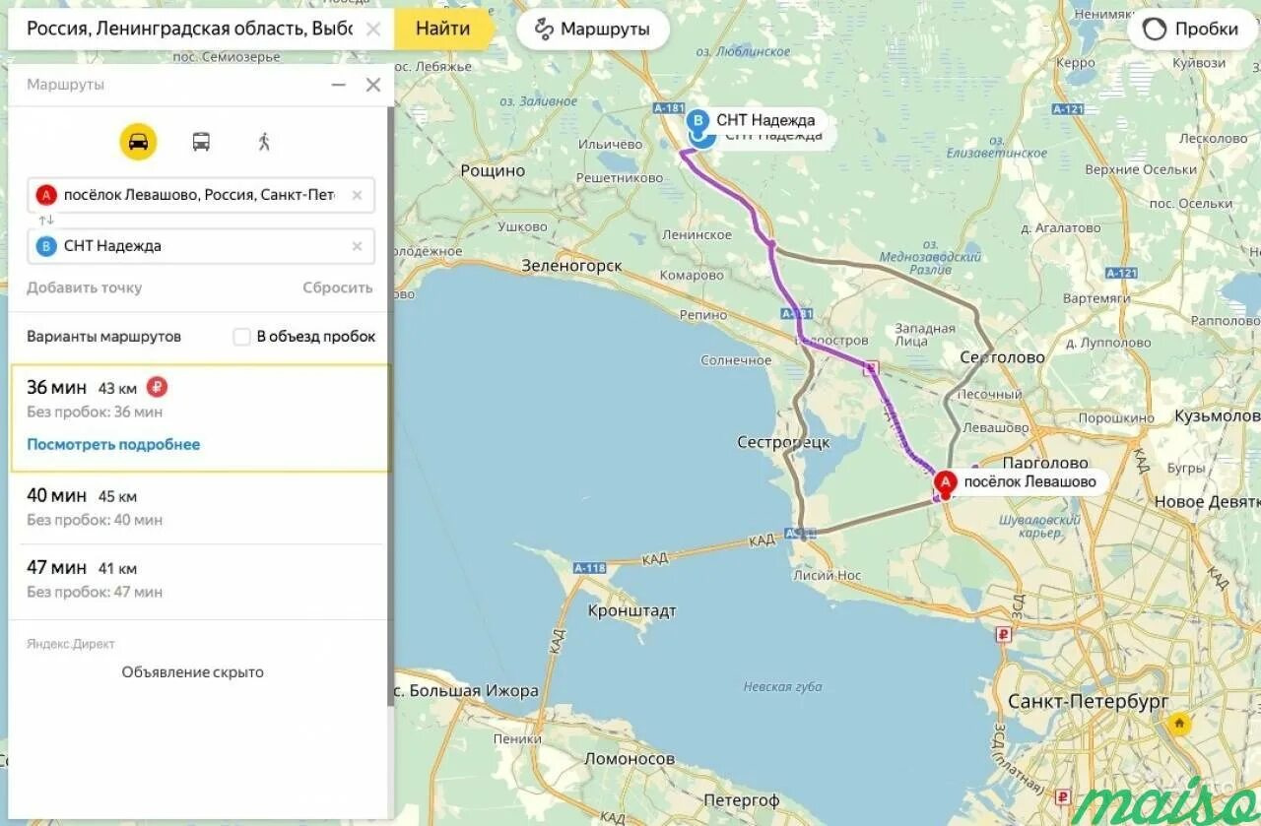Viewport: 1261px width, 826px height.
Task: Click the panel vertical scrollbar
Action: click(391, 404)
